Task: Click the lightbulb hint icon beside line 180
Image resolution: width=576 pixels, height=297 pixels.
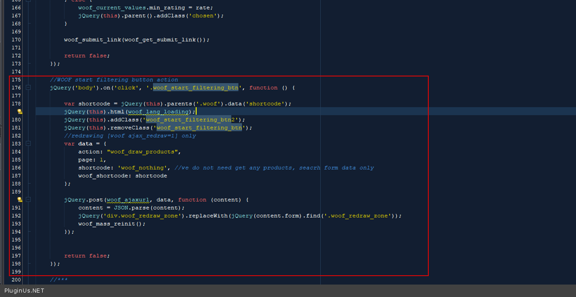Action: 20,112
